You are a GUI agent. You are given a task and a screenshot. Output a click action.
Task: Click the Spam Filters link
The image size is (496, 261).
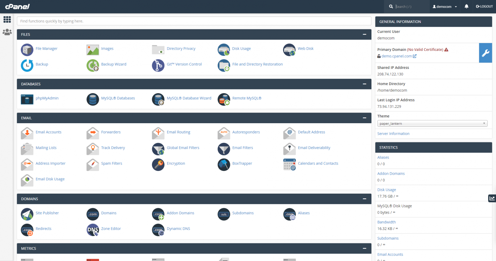[x=112, y=164]
